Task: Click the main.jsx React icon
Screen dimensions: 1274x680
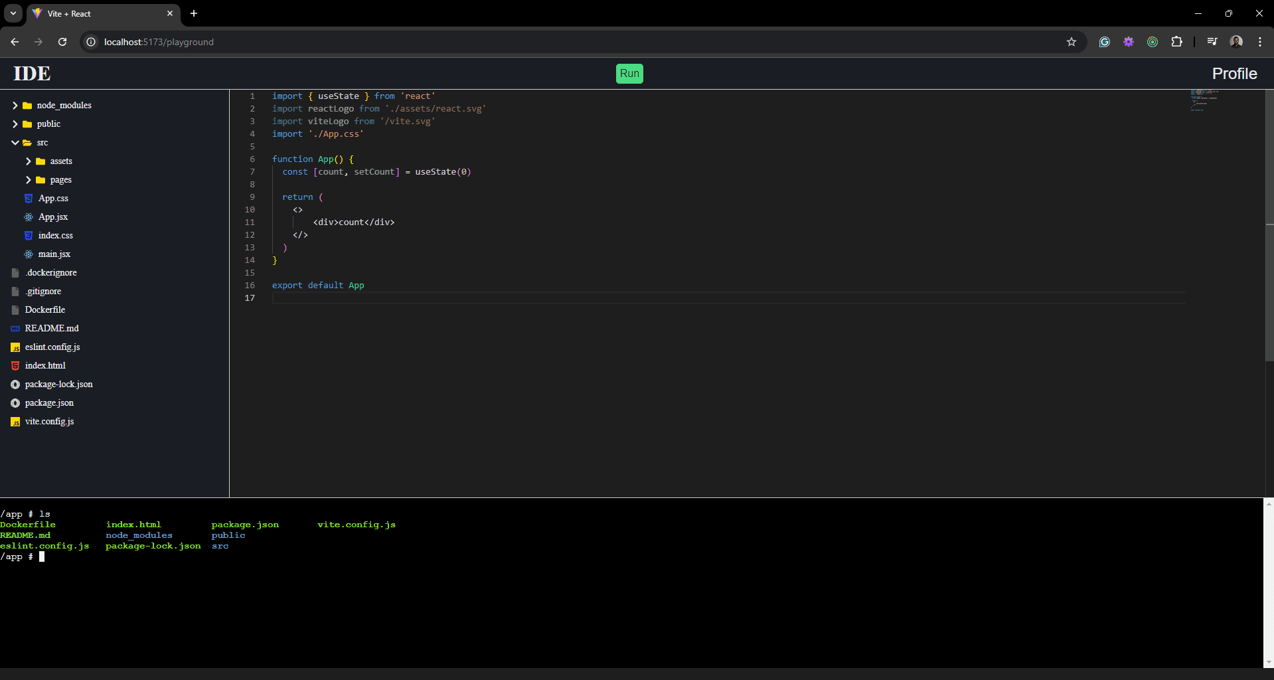Action: 29,254
